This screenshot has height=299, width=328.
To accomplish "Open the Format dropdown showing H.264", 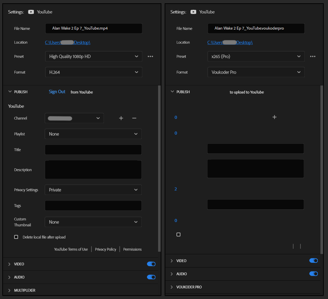I will pyautogui.click(x=93, y=72).
